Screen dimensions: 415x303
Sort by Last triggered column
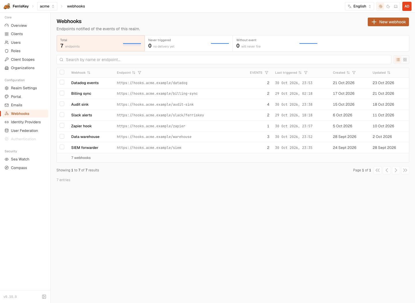click(x=300, y=73)
